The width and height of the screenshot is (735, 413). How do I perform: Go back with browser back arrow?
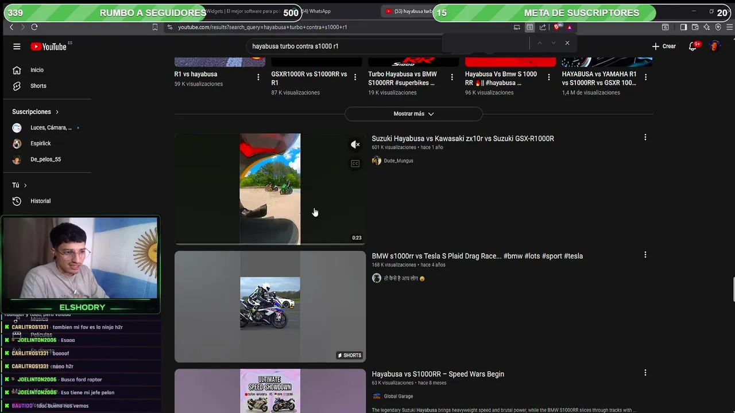(x=11, y=27)
